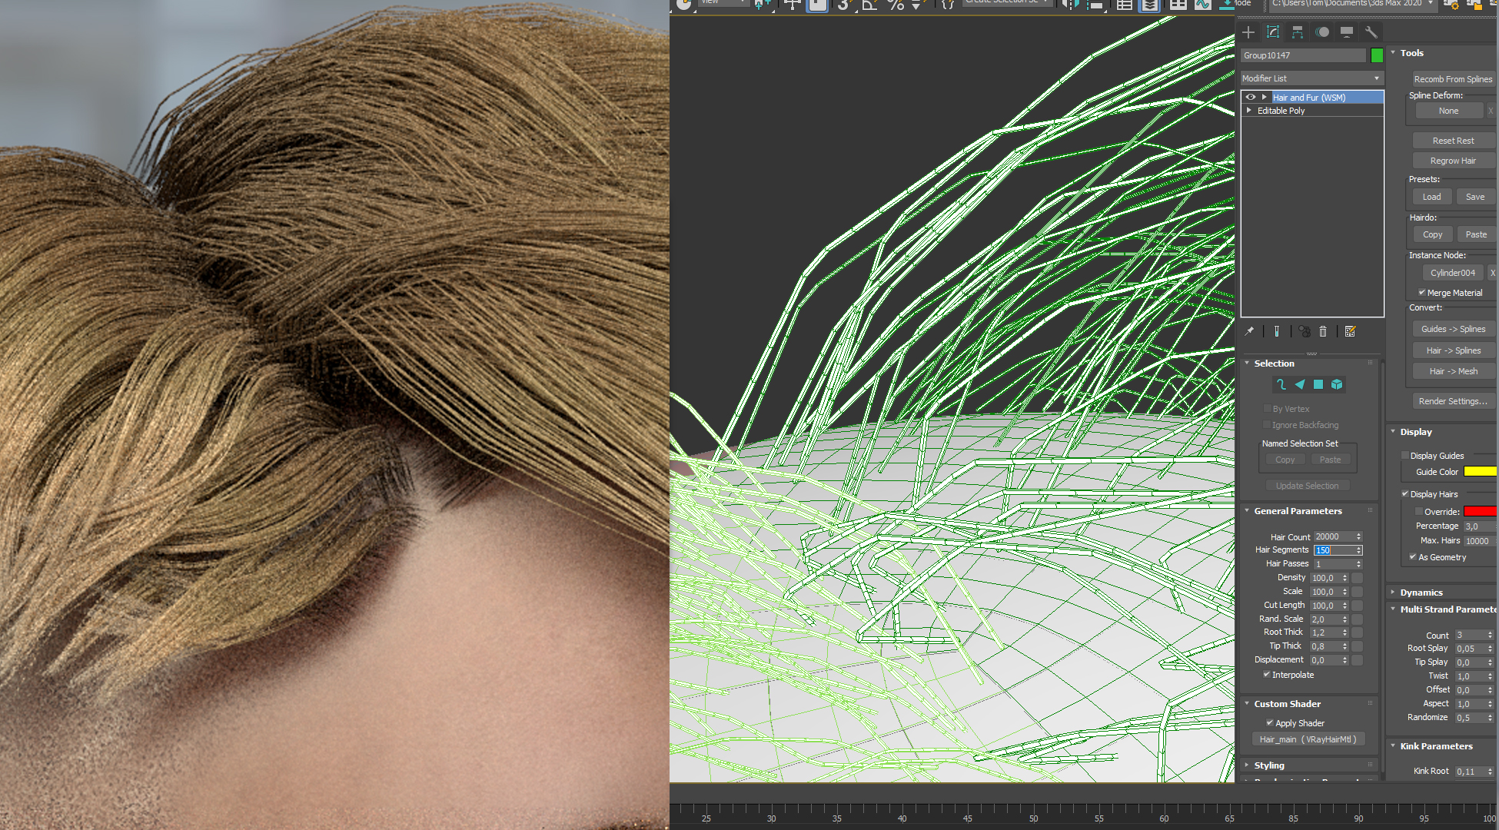
Task: Click the Group10147 object name field
Action: pos(1304,55)
